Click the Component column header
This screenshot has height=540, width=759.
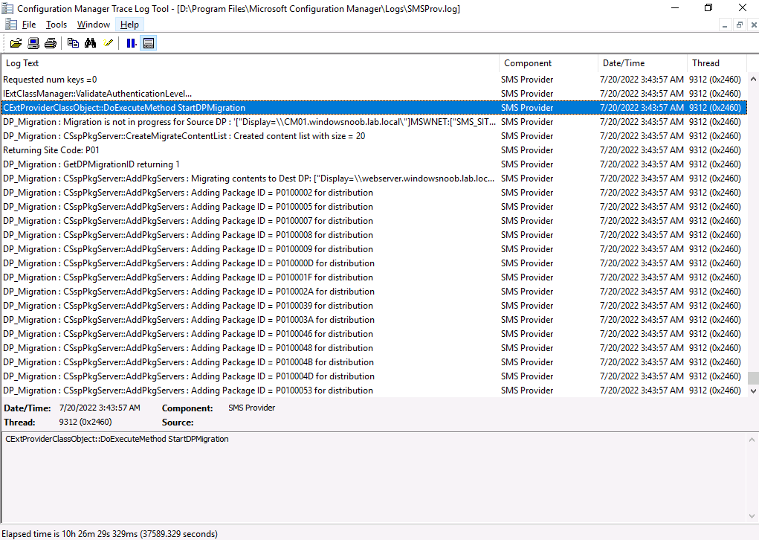549,63
